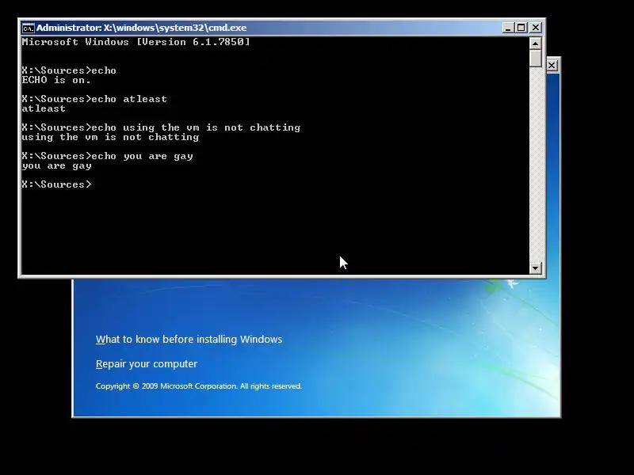
Task: Click the "Microsoft Windows [Version 6.1.7850]" line
Action: click(x=136, y=42)
